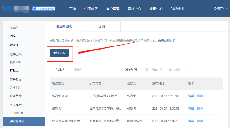Click the 开始时间 date field
Viewport: 230px width, 128px height.
point(157,70)
